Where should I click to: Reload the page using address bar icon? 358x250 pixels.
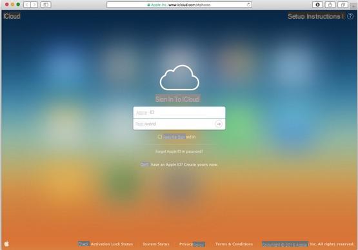tap(248, 5)
